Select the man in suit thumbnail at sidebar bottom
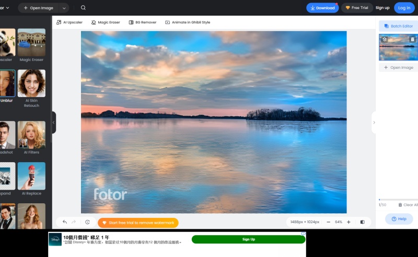418x257 pixels. tap(7, 216)
